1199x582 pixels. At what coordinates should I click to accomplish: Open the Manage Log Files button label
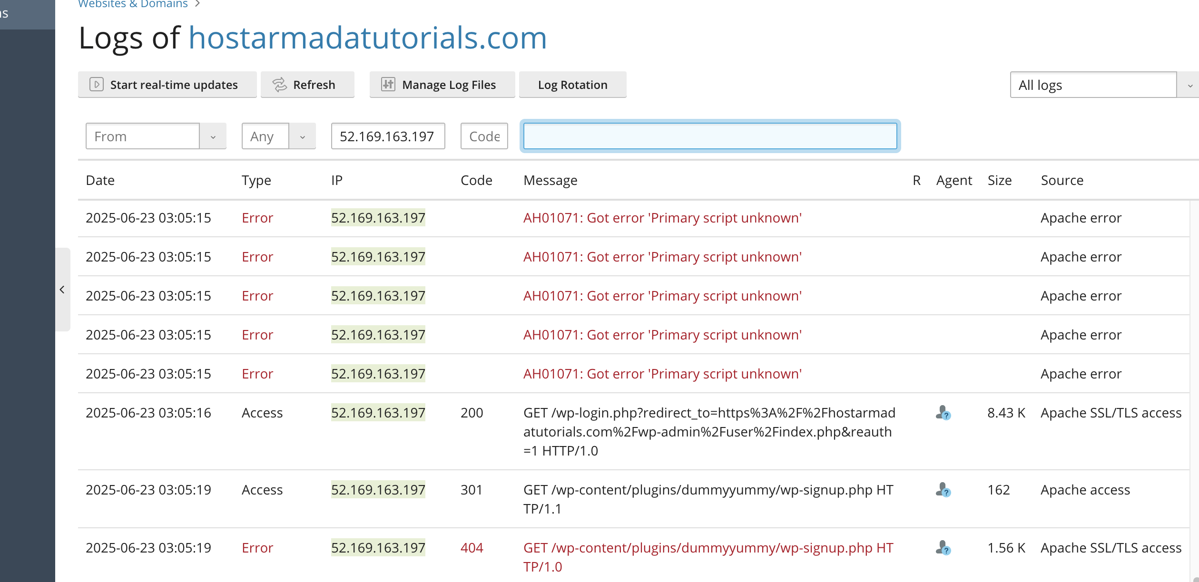(x=449, y=85)
